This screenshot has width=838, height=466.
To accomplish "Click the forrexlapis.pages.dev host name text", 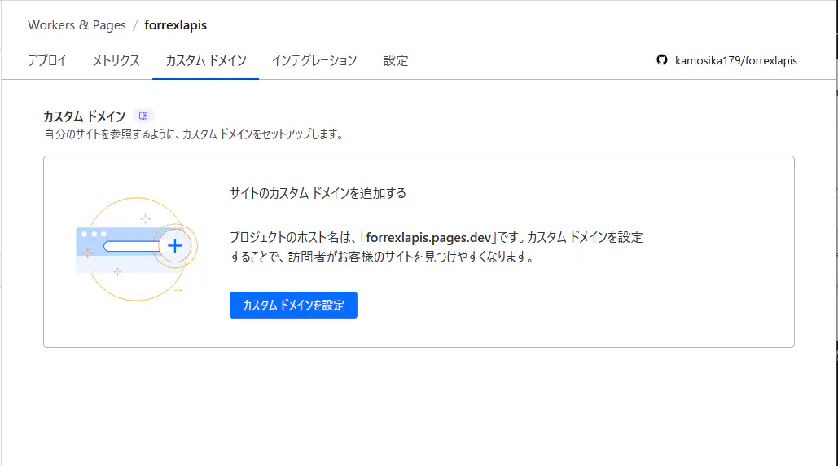I will tap(429, 238).
